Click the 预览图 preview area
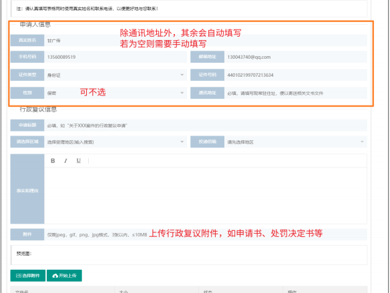 click(x=189, y=255)
